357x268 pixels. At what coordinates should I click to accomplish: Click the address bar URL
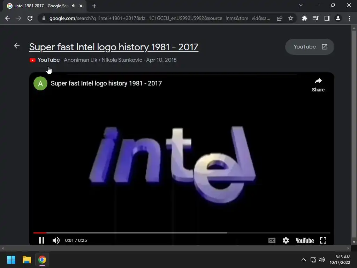[160, 18]
